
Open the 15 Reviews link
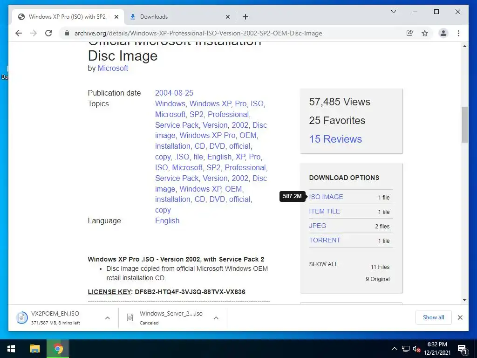[335, 139]
